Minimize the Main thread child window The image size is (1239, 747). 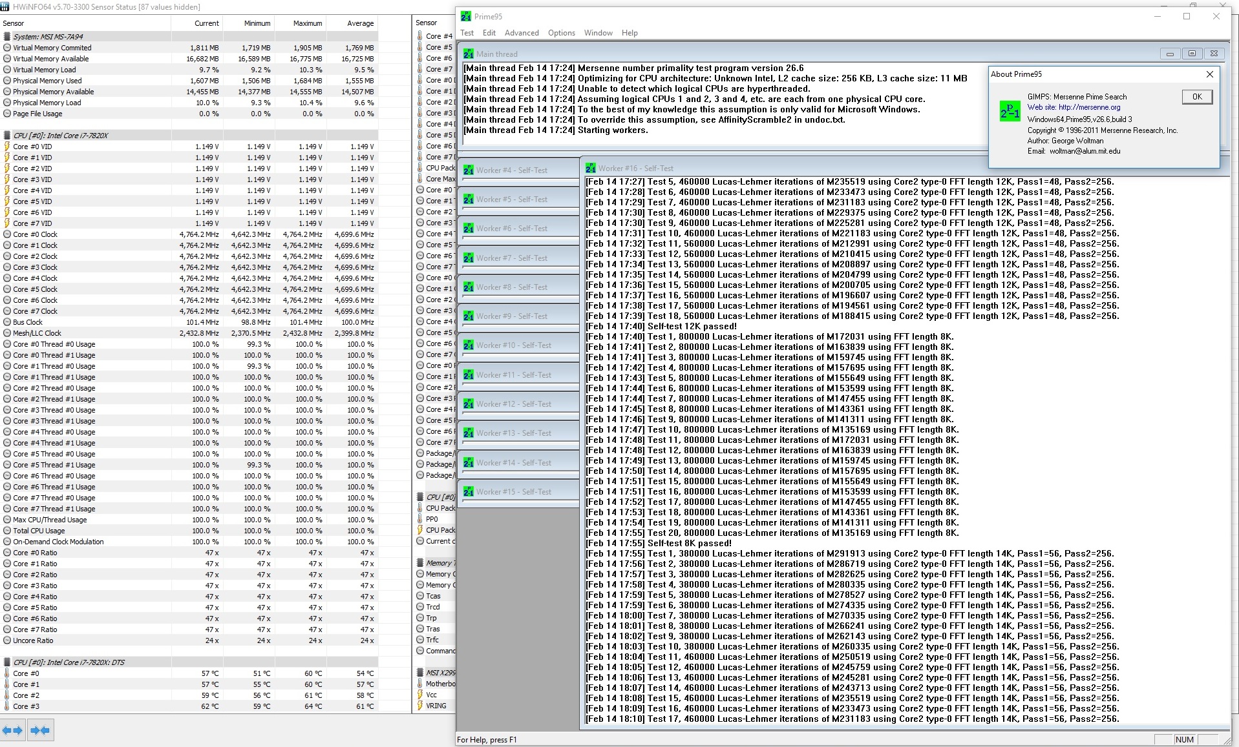pyautogui.click(x=1170, y=54)
